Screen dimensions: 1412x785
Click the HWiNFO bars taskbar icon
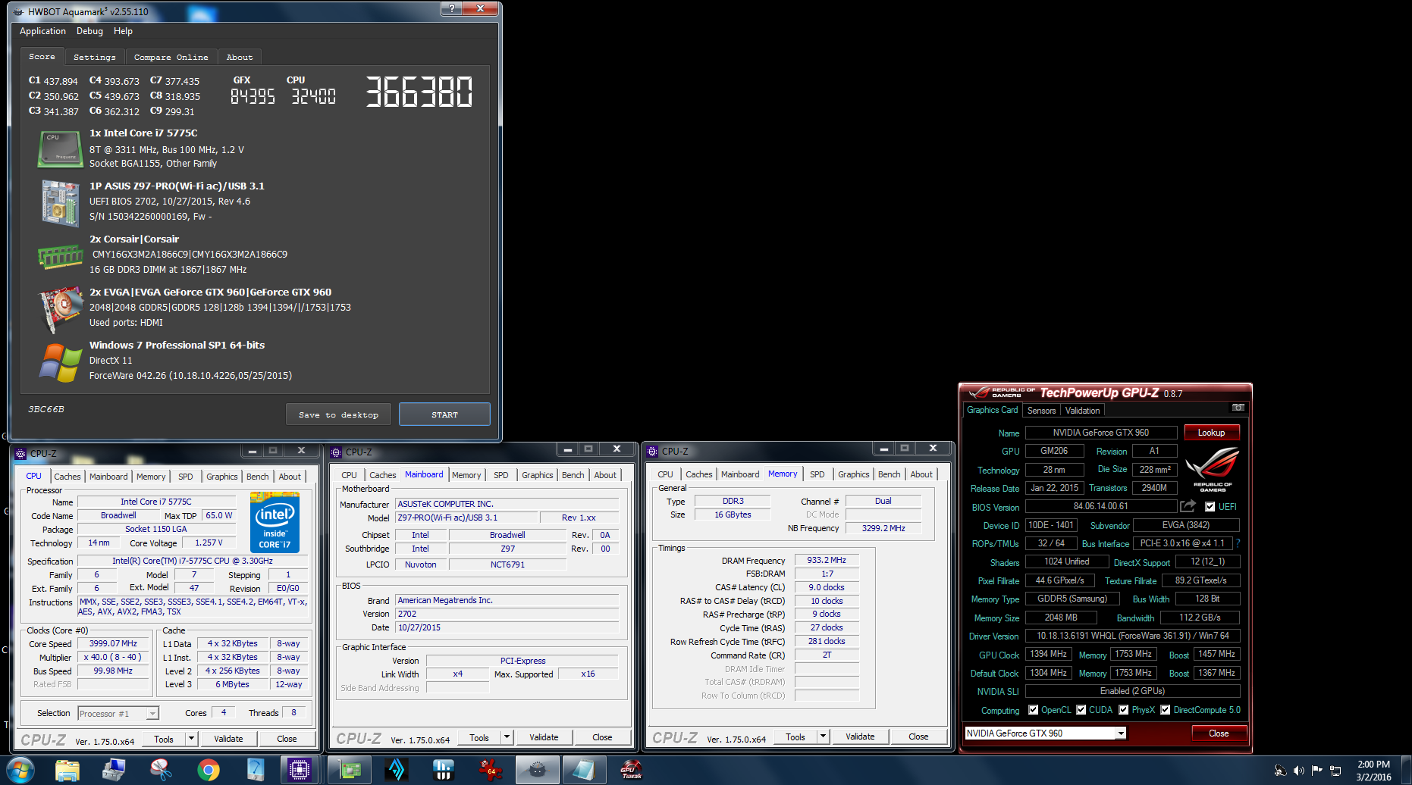tap(443, 770)
